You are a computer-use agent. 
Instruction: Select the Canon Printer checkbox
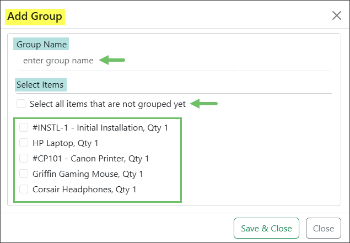[x=24, y=159]
